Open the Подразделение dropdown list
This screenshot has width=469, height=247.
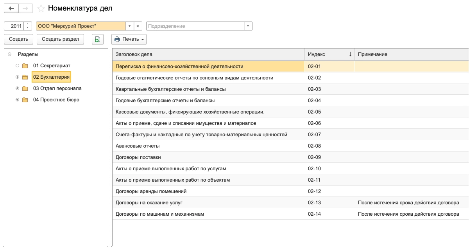[x=248, y=26]
